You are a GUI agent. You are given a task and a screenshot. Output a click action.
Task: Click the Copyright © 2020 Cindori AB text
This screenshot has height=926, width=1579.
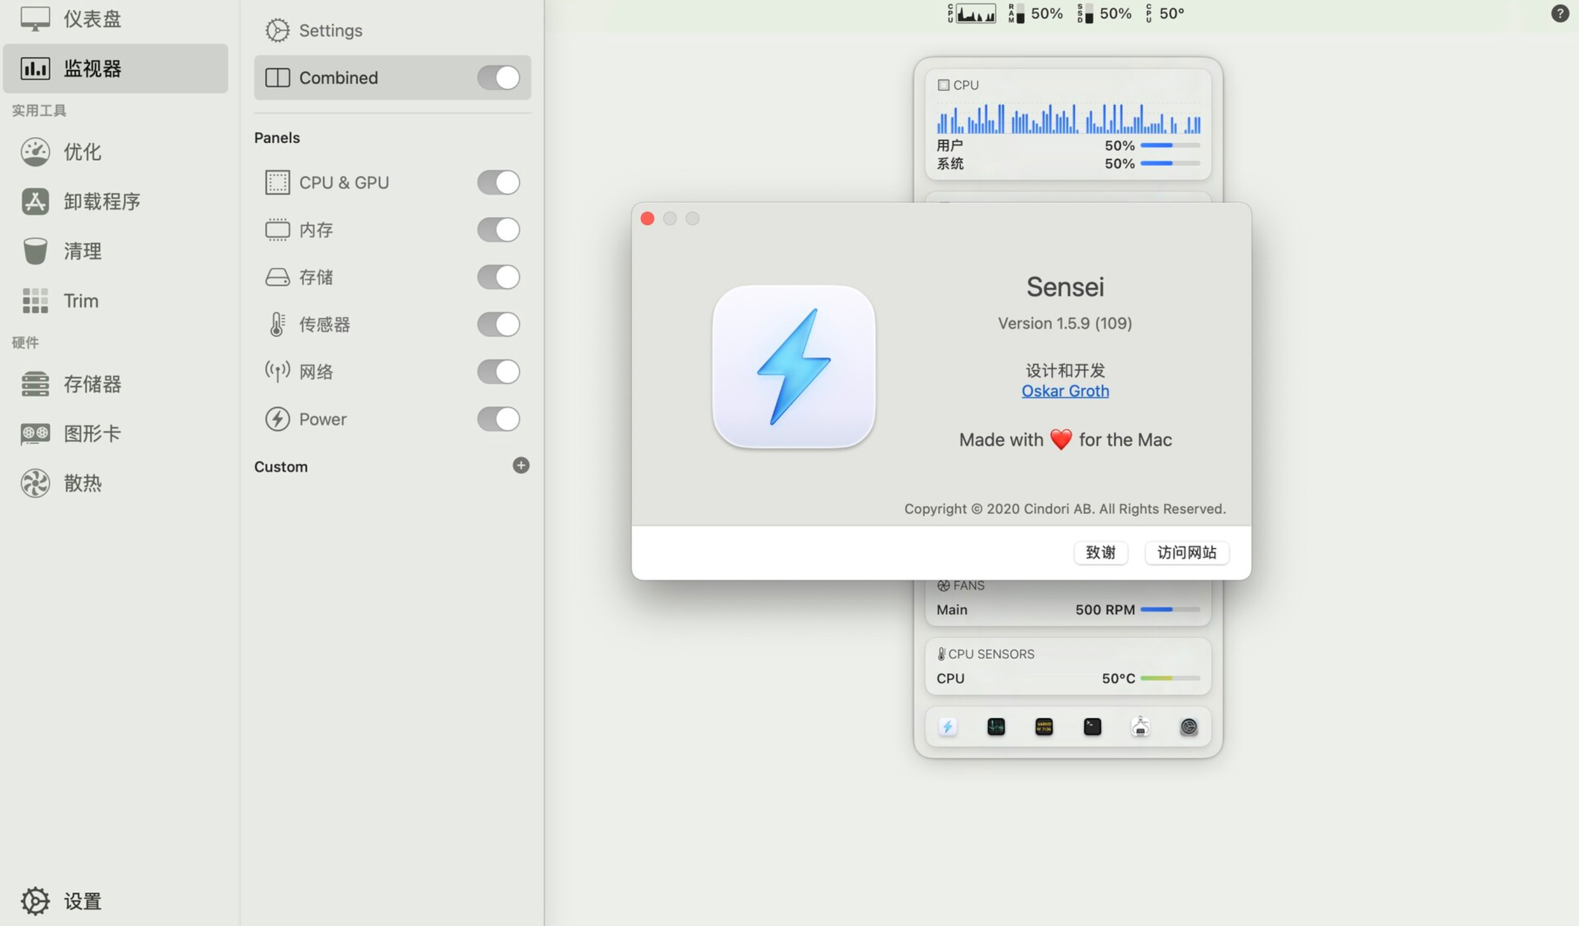[x=1065, y=509]
